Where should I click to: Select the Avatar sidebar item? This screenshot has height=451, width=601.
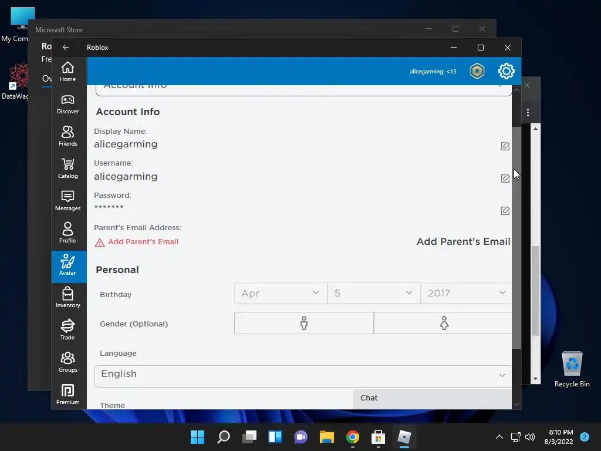coord(69,267)
